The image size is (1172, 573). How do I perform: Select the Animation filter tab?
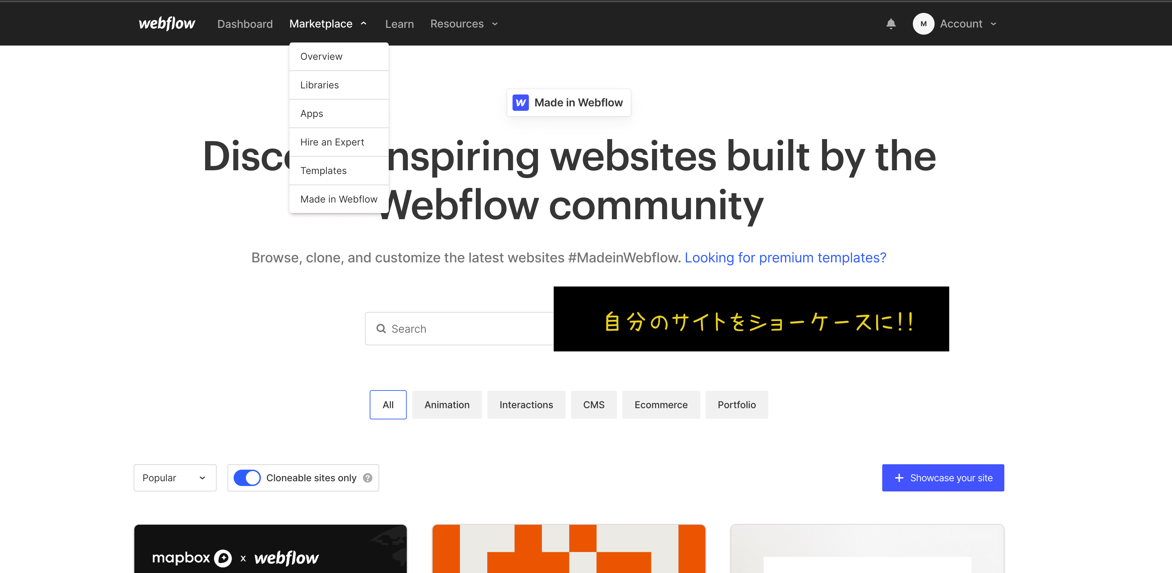447,405
